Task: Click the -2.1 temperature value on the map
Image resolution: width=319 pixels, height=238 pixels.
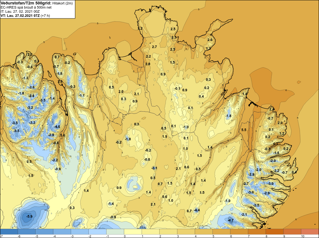Action: tap(244, 214)
